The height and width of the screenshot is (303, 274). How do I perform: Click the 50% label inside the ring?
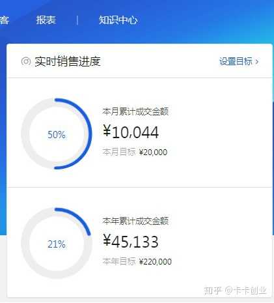tap(57, 135)
